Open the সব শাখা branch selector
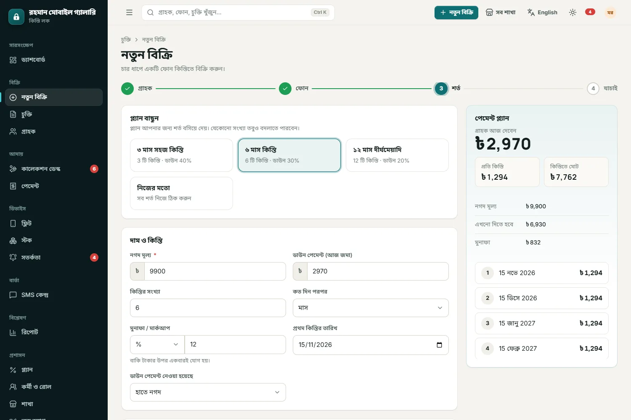 pos(501,13)
